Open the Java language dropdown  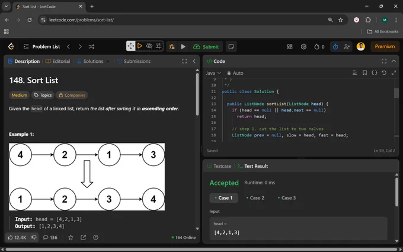[213, 73]
